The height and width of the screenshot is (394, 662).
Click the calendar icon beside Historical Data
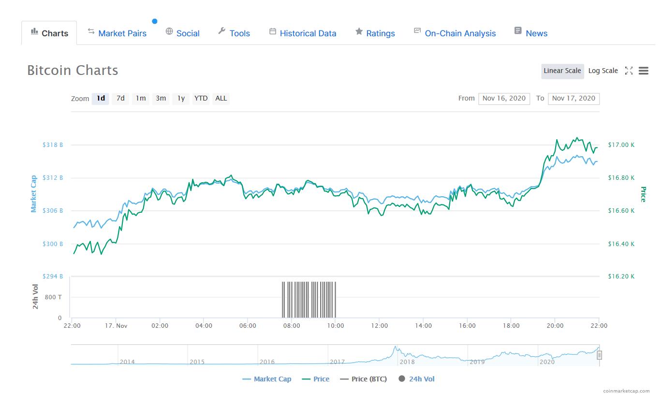273,31
